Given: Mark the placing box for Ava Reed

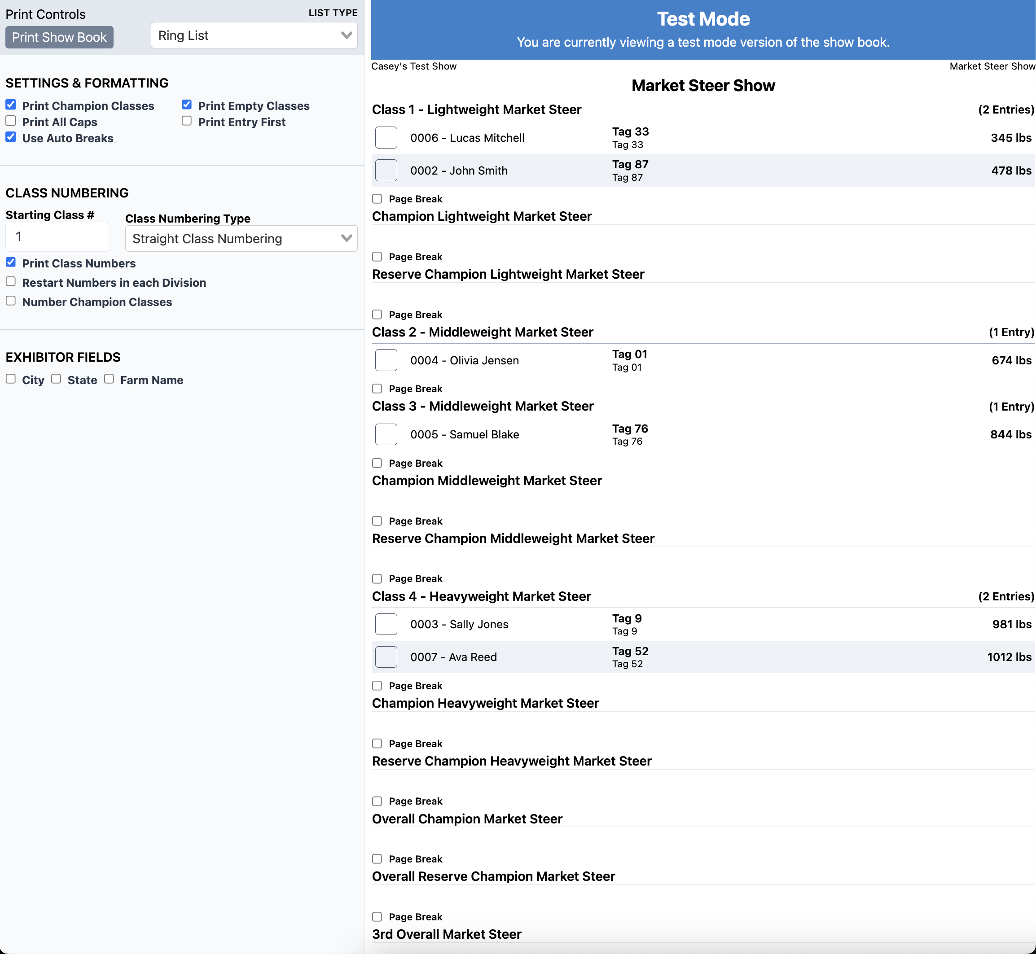Looking at the screenshot, I should tap(386, 657).
